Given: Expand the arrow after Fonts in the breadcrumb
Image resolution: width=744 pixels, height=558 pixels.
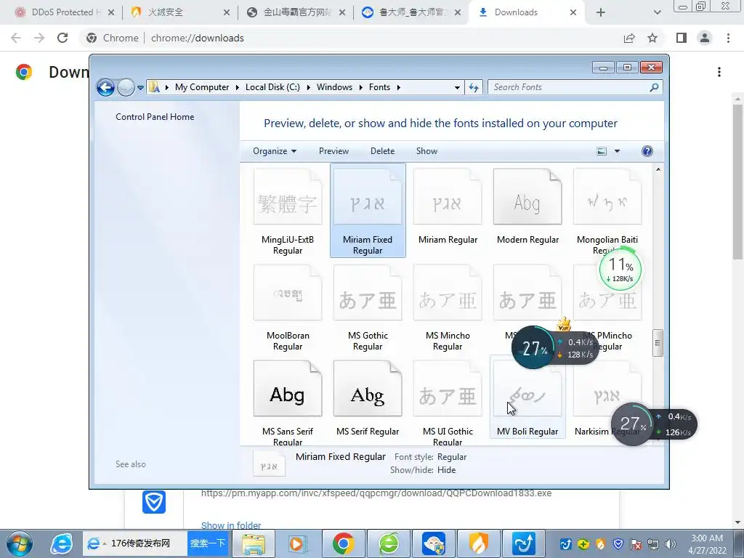Looking at the screenshot, I should pyautogui.click(x=399, y=87).
